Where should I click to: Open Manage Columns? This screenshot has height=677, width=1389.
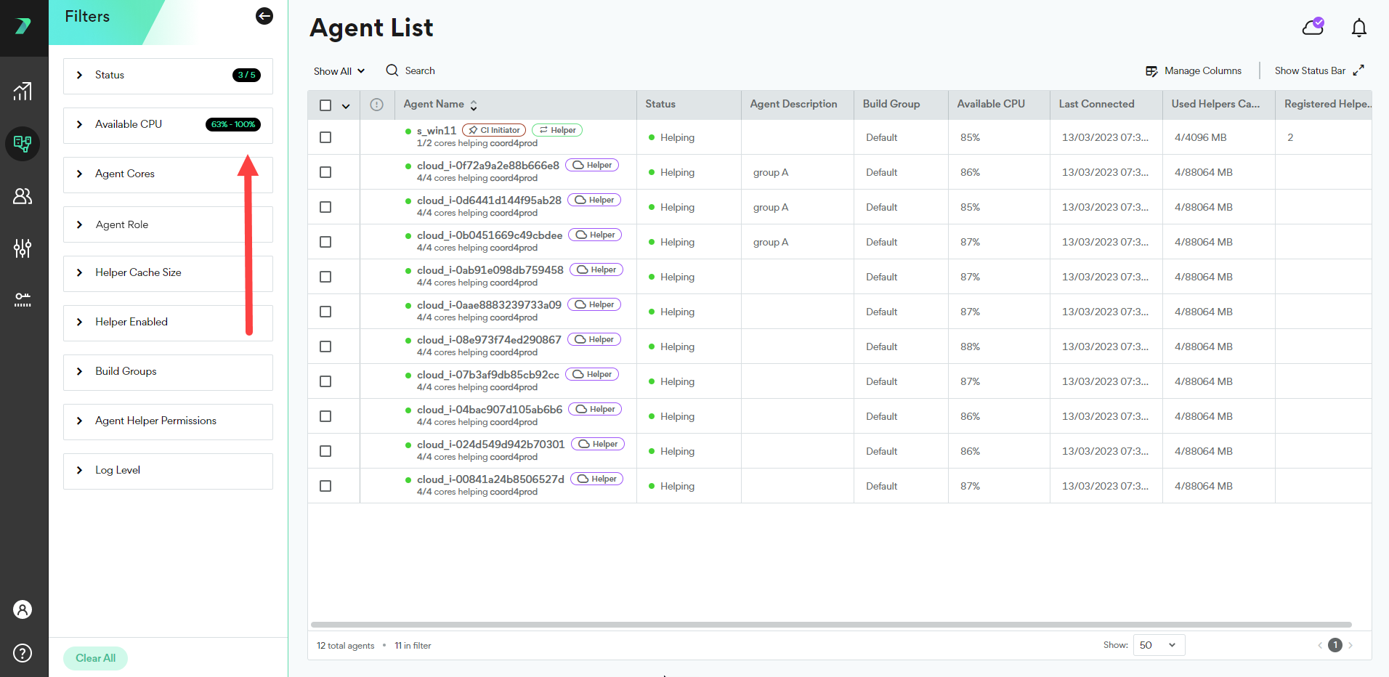tap(1194, 71)
